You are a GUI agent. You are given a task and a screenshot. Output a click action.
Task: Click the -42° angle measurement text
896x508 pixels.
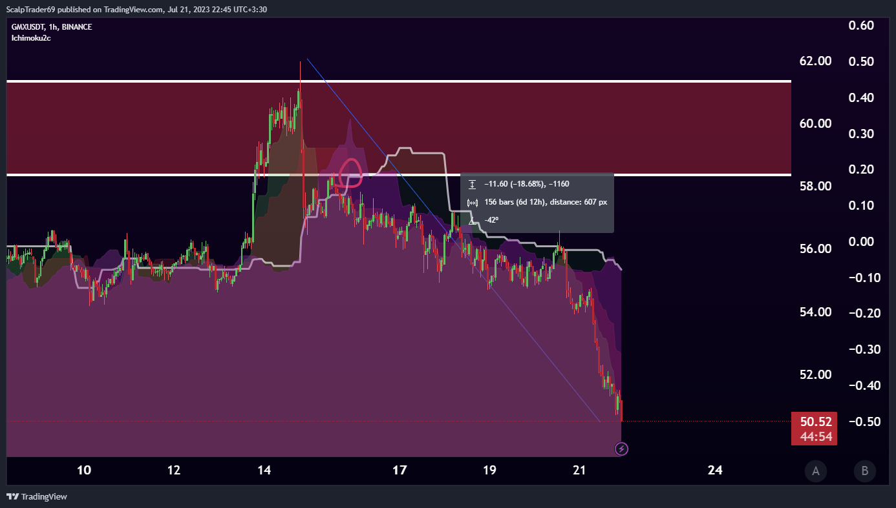491,220
